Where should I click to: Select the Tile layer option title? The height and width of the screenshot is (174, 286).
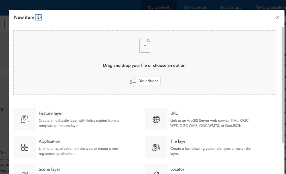tap(179, 141)
